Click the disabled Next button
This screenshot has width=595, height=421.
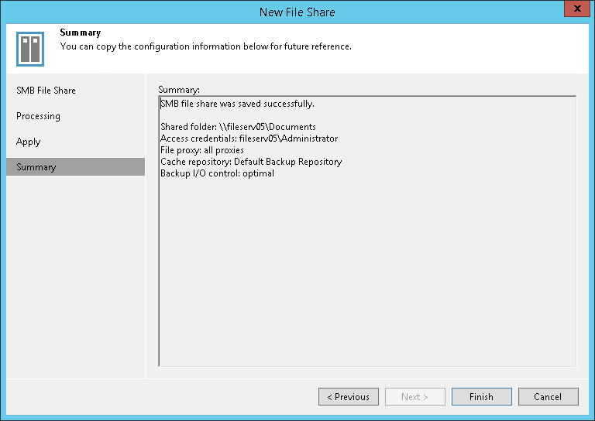[x=415, y=396]
